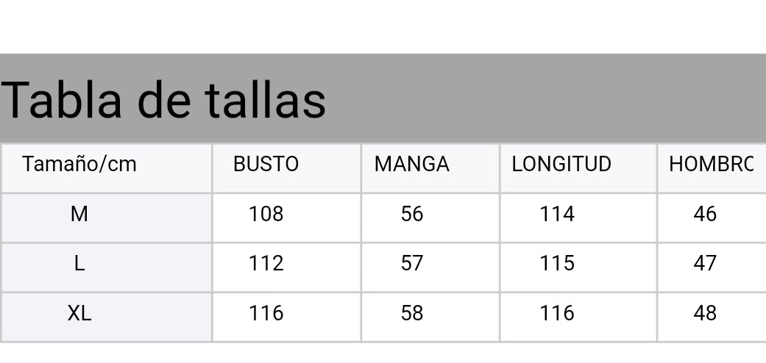The width and height of the screenshot is (766, 363).
Task: Select the MANGA column header
Action: pyautogui.click(x=411, y=164)
